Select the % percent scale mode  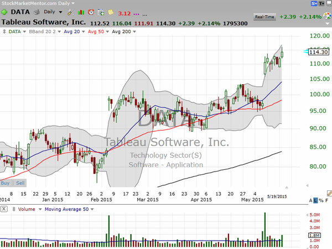321,200
